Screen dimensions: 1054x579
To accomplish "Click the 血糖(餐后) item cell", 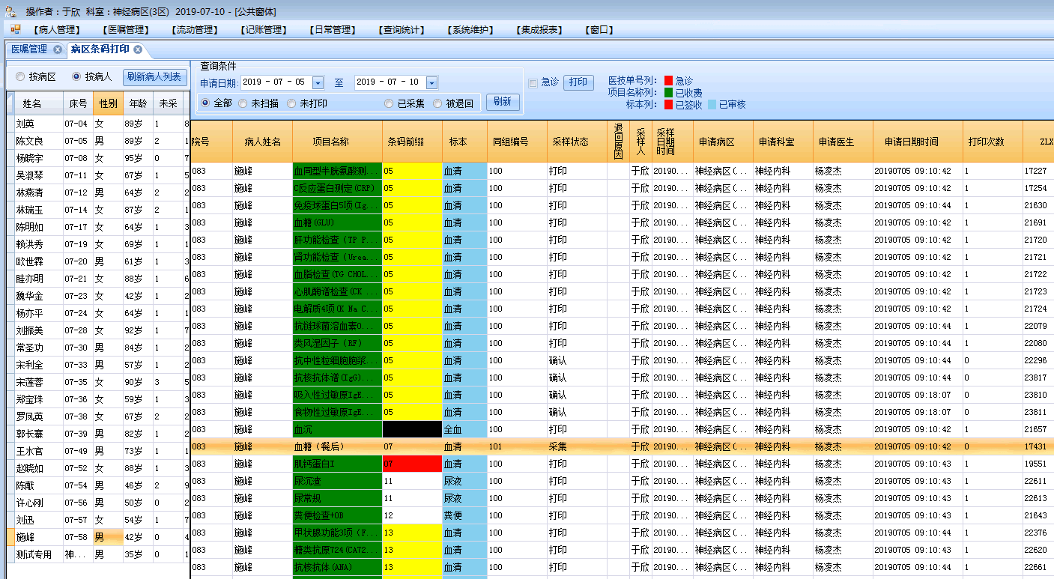I will point(337,446).
